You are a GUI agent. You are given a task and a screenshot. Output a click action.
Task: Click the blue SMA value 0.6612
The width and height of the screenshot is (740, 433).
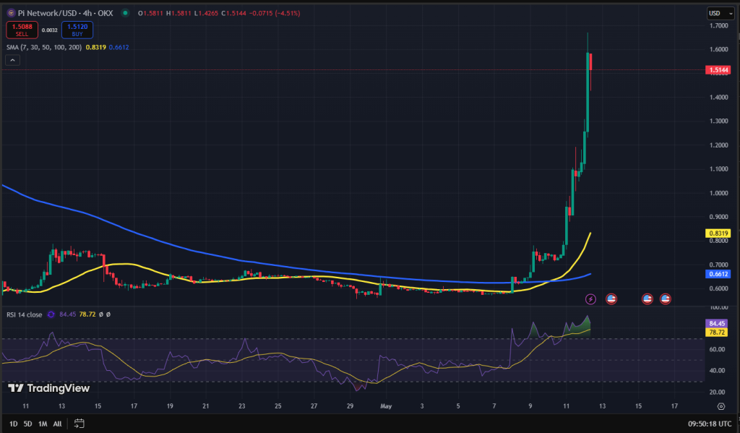click(x=119, y=47)
